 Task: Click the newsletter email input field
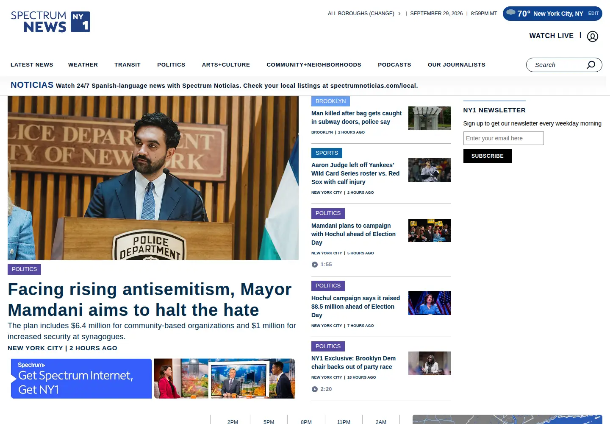coord(503,138)
